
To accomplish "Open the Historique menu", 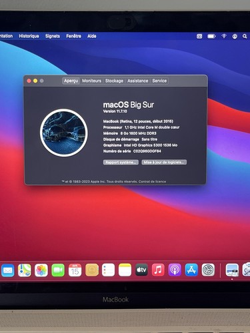I will tap(29, 36).
